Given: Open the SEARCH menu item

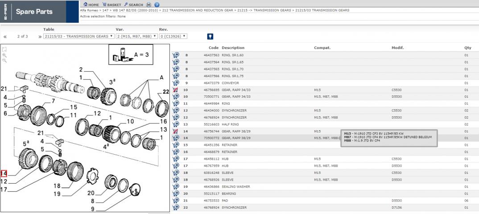Looking at the screenshot, I should pos(133,4).
